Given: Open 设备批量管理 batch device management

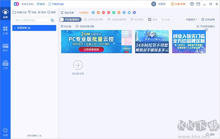Looking at the screenshot, I should [x=117, y=19].
